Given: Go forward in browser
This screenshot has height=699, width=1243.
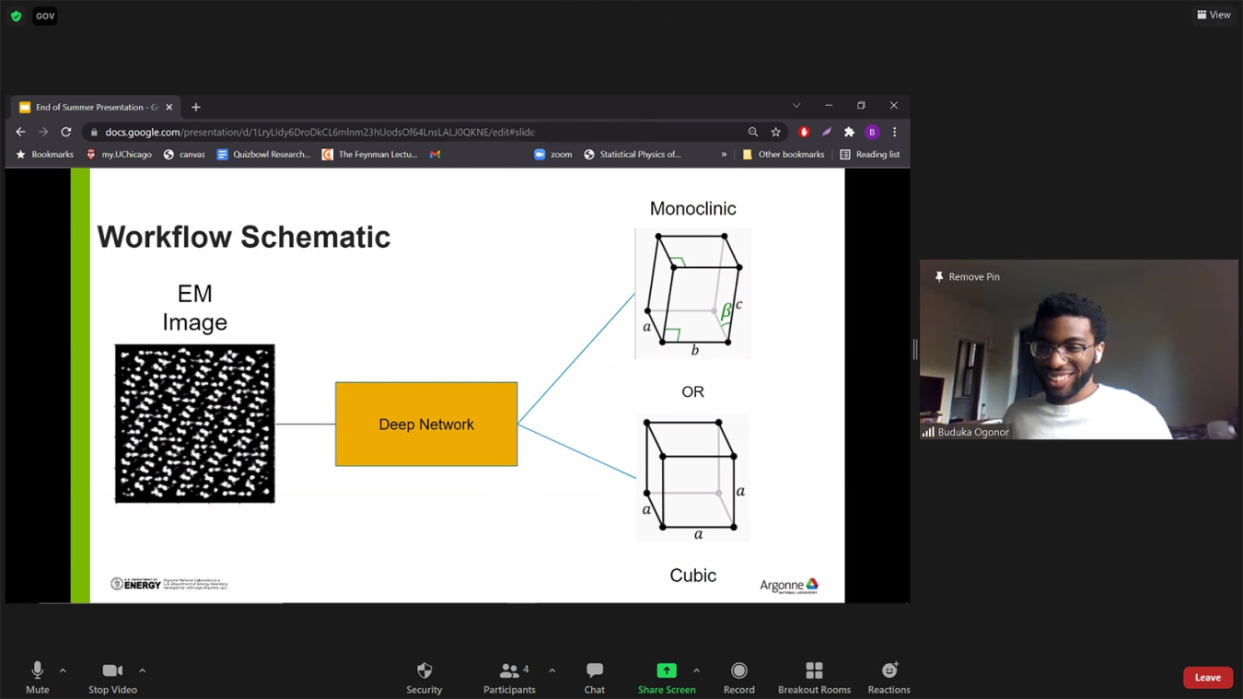Looking at the screenshot, I should coord(43,132).
